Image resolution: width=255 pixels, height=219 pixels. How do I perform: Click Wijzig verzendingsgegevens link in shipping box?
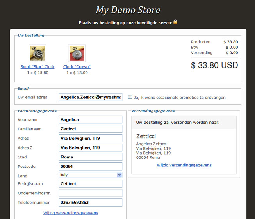[x=184, y=165]
